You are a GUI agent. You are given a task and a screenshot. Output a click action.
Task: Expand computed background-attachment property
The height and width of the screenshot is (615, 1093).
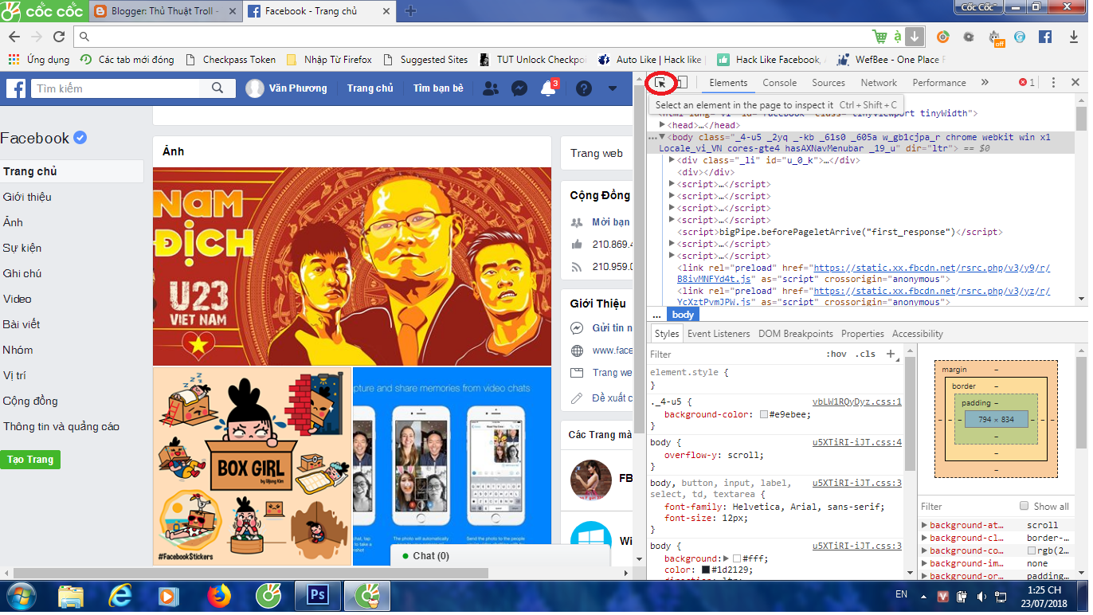(x=924, y=525)
